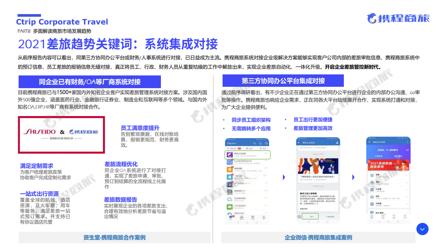Expand chevron on the 汽车票 row
The image size is (441, 248).
click(407, 204)
